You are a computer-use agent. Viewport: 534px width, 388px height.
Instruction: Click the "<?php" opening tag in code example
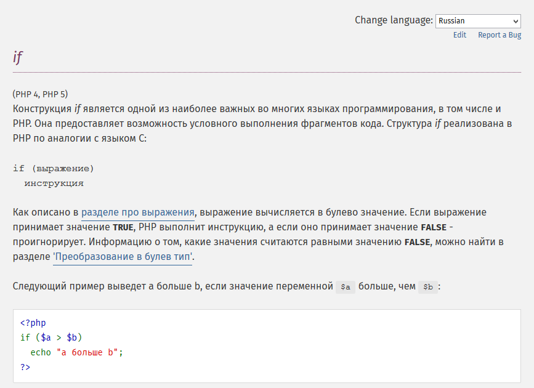click(x=33, y=323)
